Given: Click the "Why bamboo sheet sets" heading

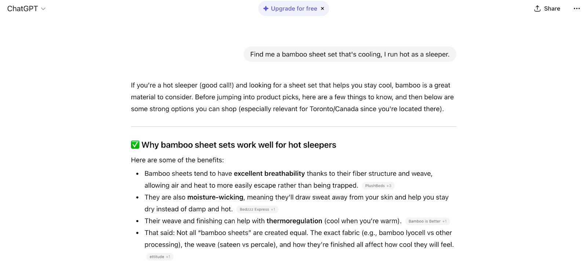Looking at the screenshot, I should pos(239,145).
